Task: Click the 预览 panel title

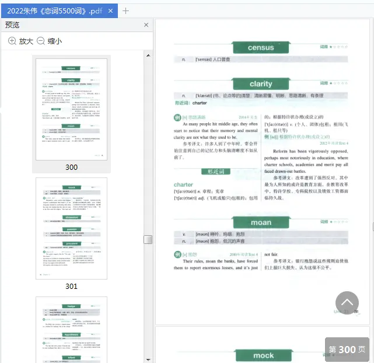Action: coord(12,25)
